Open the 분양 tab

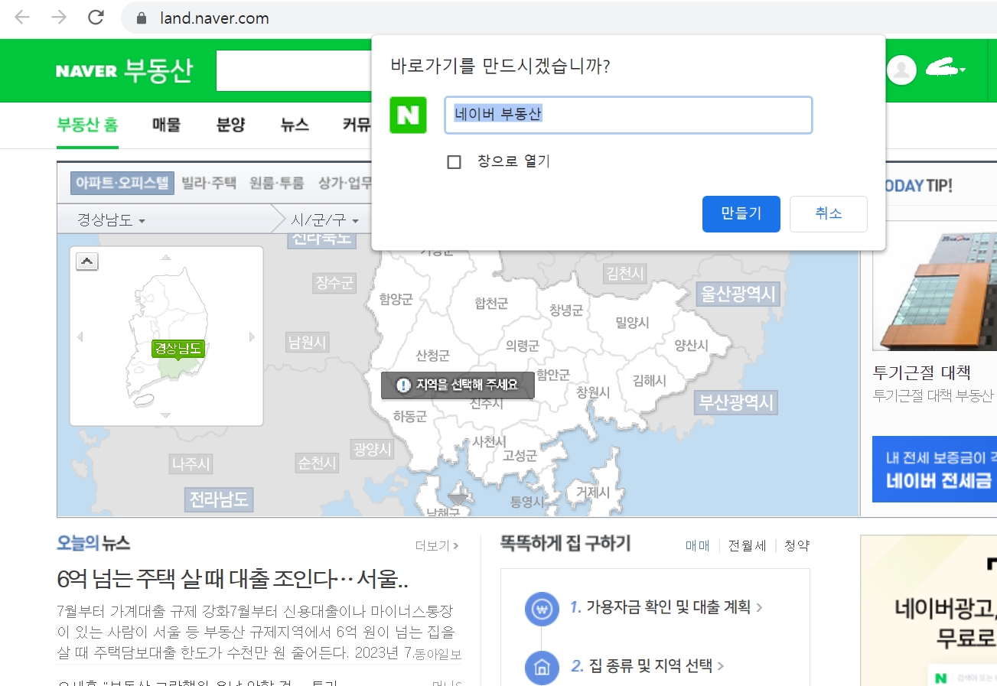click(231, 125)
